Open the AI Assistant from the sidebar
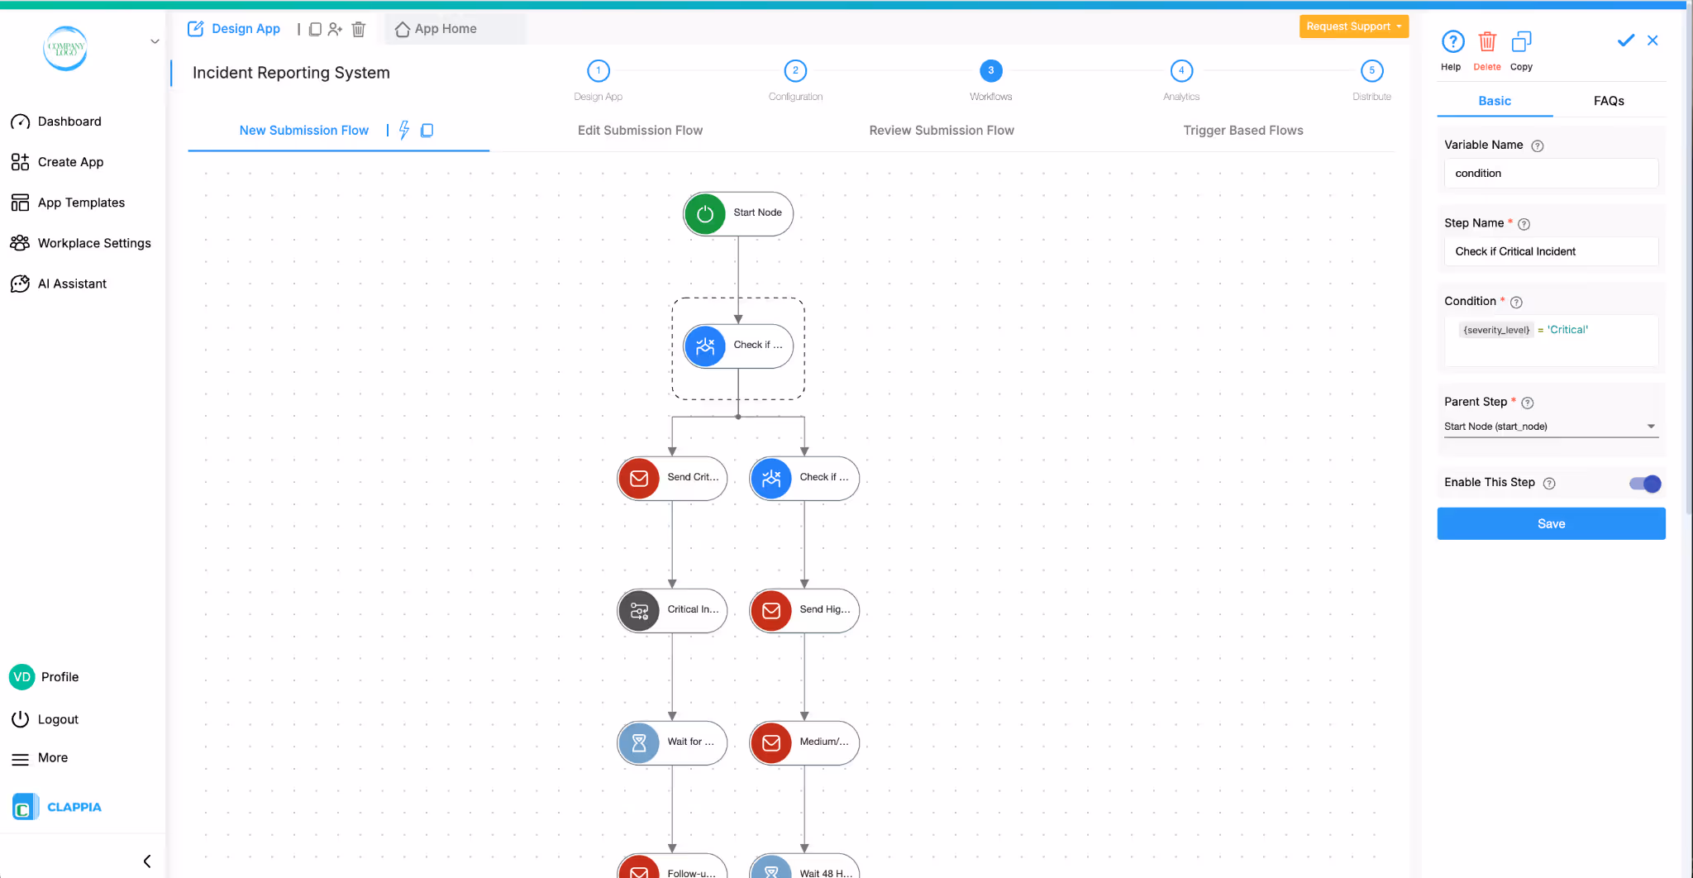1693x878 pixels. point(72,283)
